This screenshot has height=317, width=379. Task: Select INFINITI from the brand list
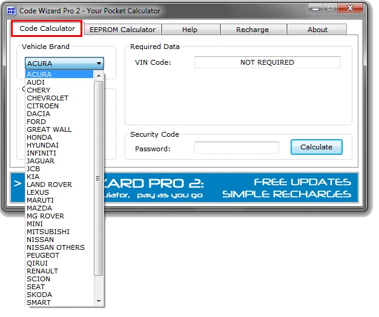pos(59,153)
